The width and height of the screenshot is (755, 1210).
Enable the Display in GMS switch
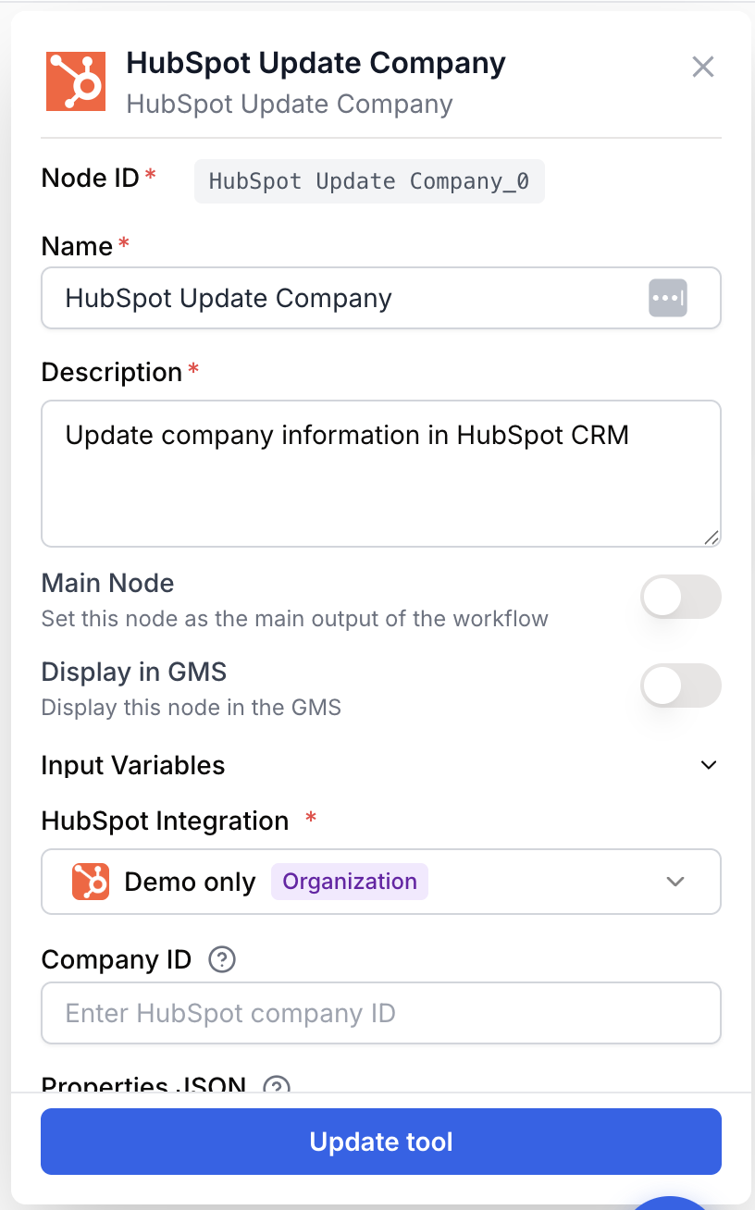point(681,685)
